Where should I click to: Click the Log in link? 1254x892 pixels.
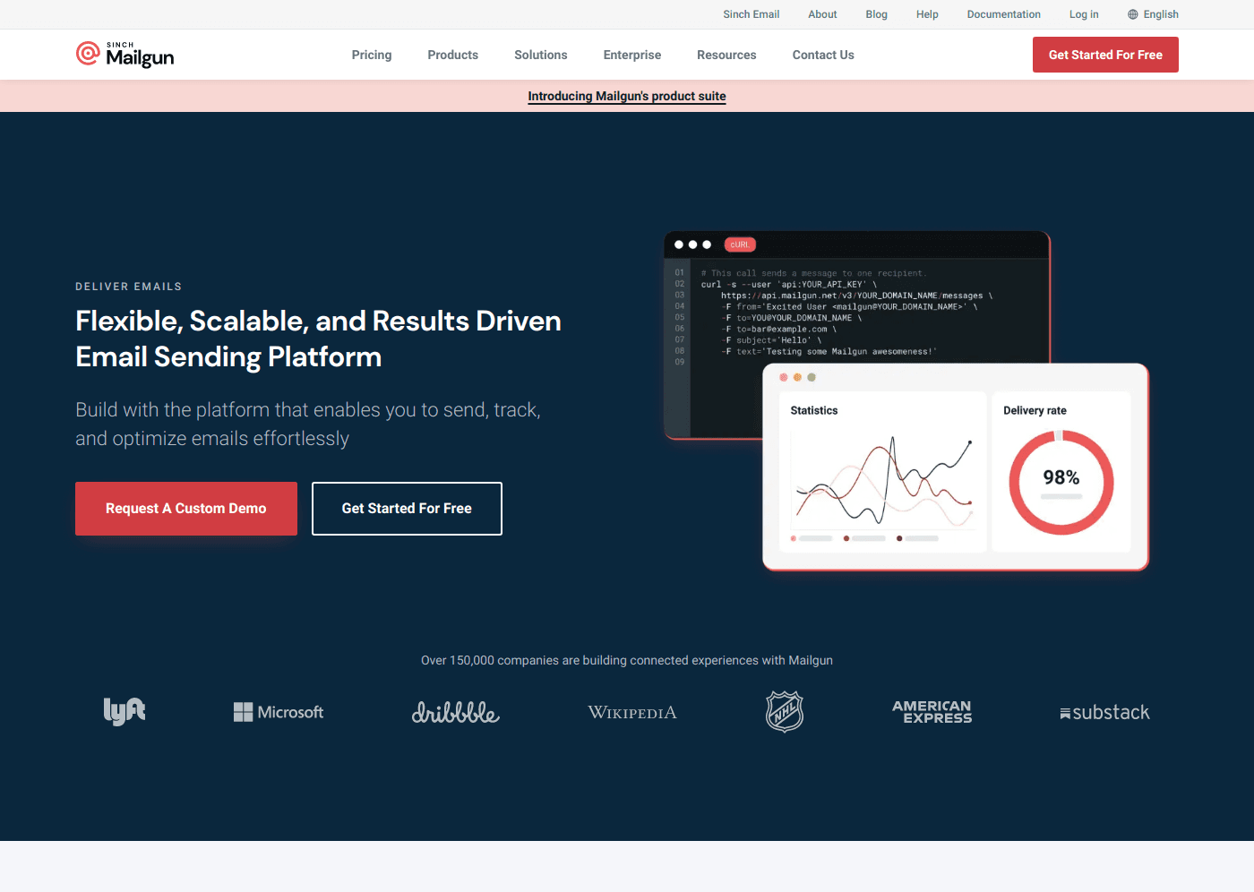(1084, 14)
